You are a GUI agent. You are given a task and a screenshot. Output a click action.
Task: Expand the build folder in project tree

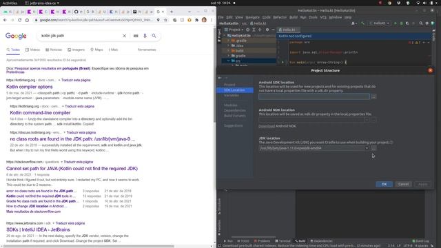click(x=229, y=50)
